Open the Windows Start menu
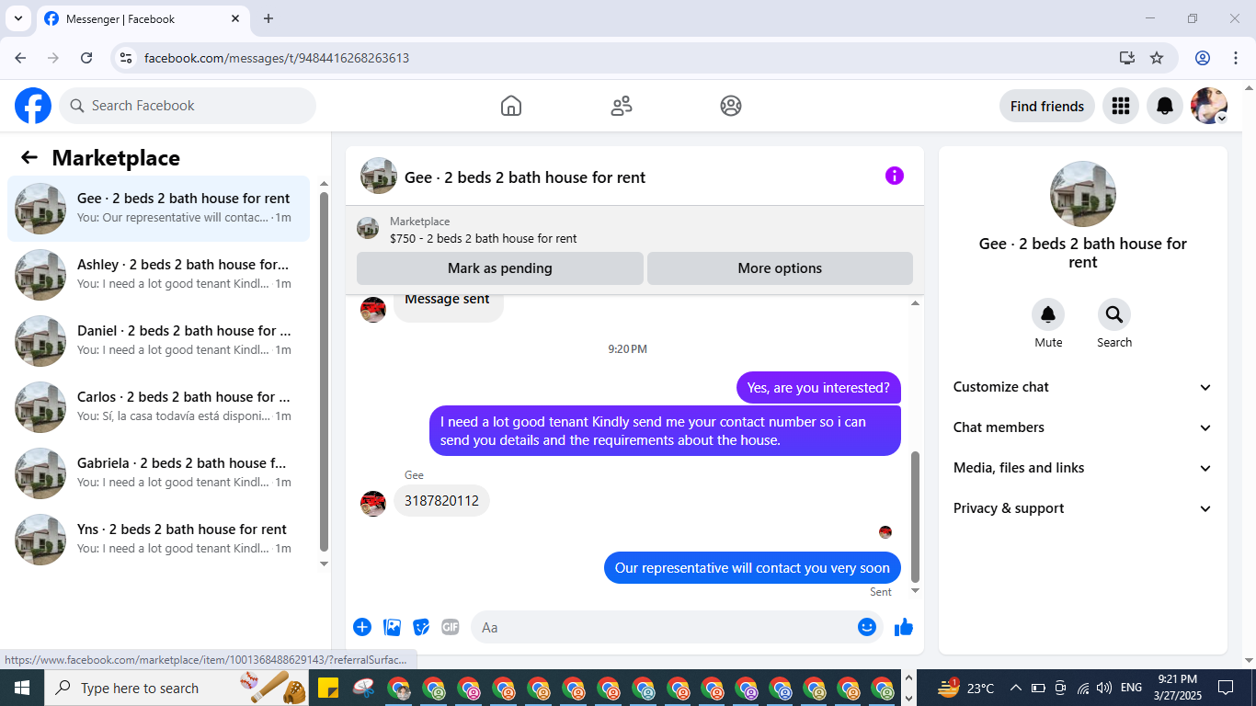Viewport: 1256px width, 706px height. [21, 688]
